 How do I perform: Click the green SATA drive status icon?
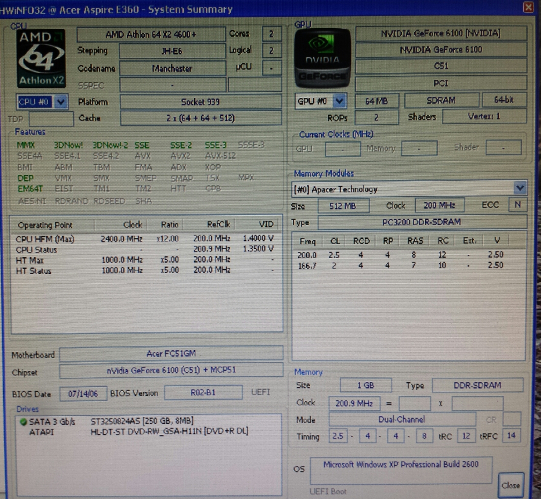tap(24, 422)
